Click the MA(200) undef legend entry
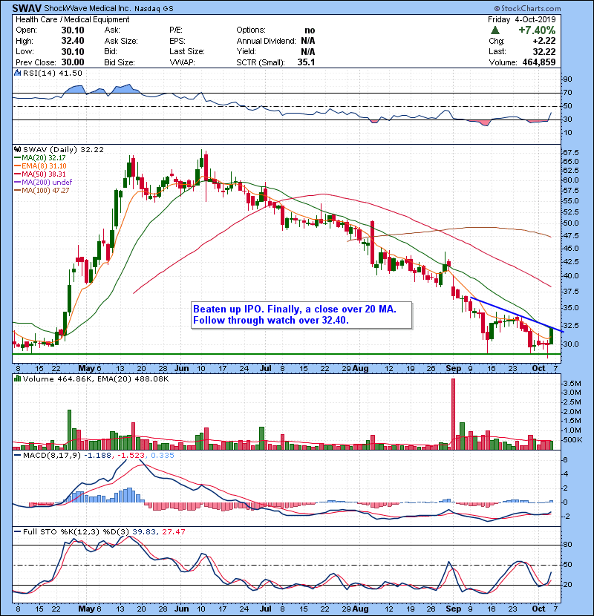Viewport: 594px width, 616px height. click(47, 182)
